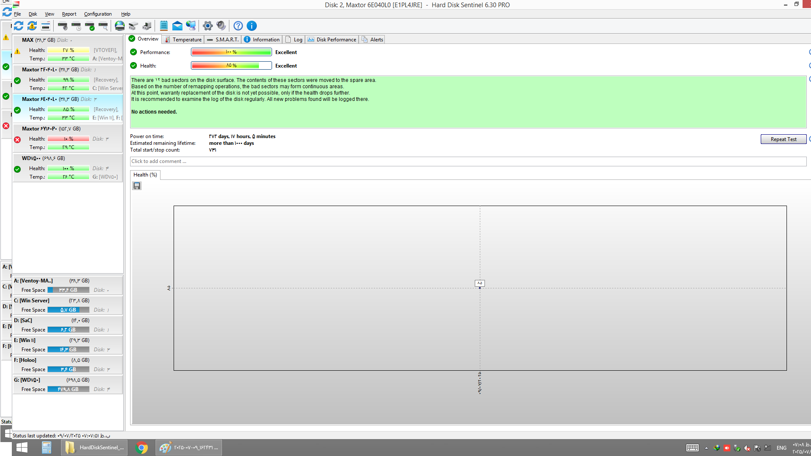811x456 pixels.
Task: Select the MAX disk entry in list
Action: (68, 49)
